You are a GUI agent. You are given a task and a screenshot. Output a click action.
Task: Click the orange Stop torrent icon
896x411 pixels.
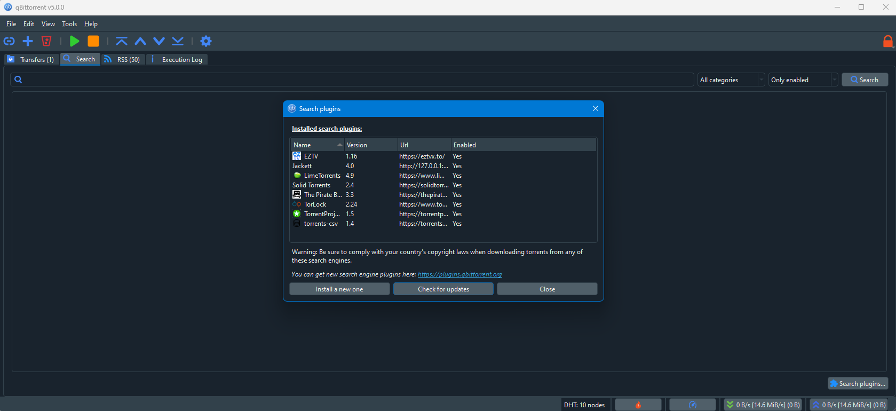pyautogui.click(x=93, y=41)
